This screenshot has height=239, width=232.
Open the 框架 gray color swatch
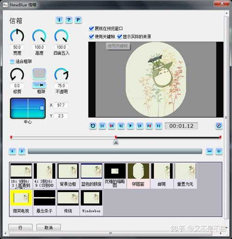click(39, 74)
